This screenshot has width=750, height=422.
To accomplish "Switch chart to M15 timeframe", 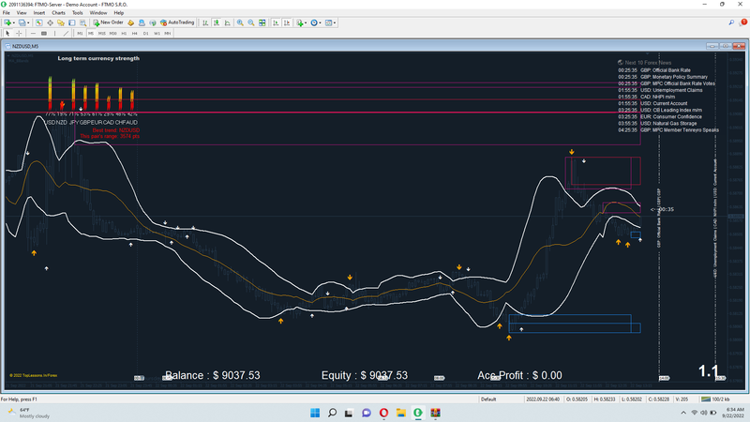I will [x=102, y=34].
